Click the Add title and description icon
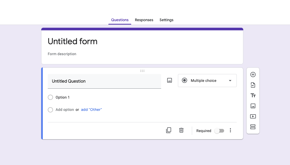290x165 pixels. point(253,95)
